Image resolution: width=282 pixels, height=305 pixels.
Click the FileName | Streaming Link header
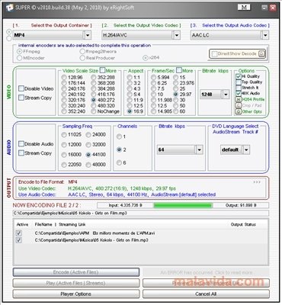60,224
